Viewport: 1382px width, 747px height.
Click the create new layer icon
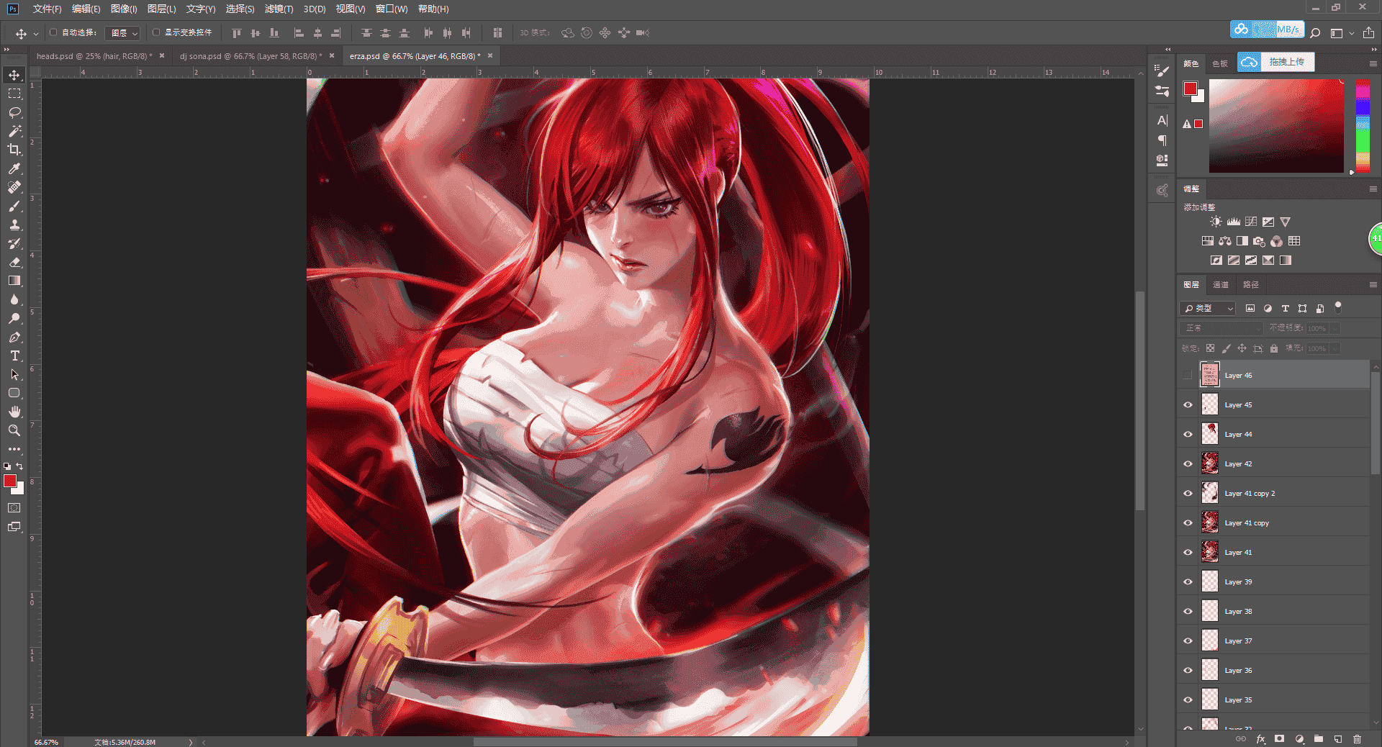[1337, 738]
